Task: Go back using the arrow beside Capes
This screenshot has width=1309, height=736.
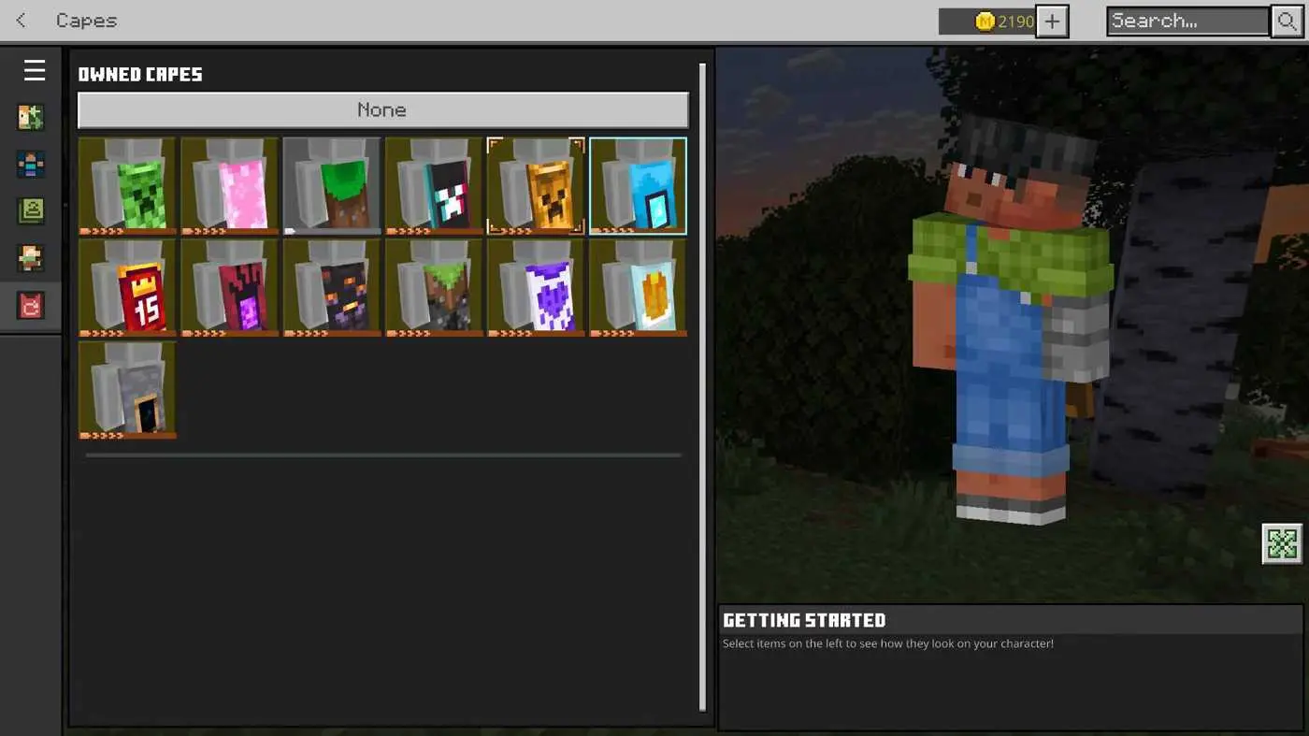Action: 22,21
